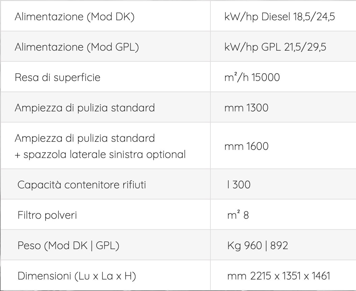
Task: Click the 'Peso (Mod DK | GPL)' label
Action: 68,246
